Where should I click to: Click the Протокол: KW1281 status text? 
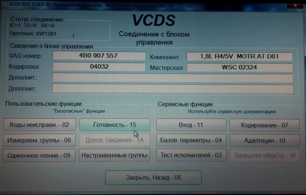click(33, 34)
